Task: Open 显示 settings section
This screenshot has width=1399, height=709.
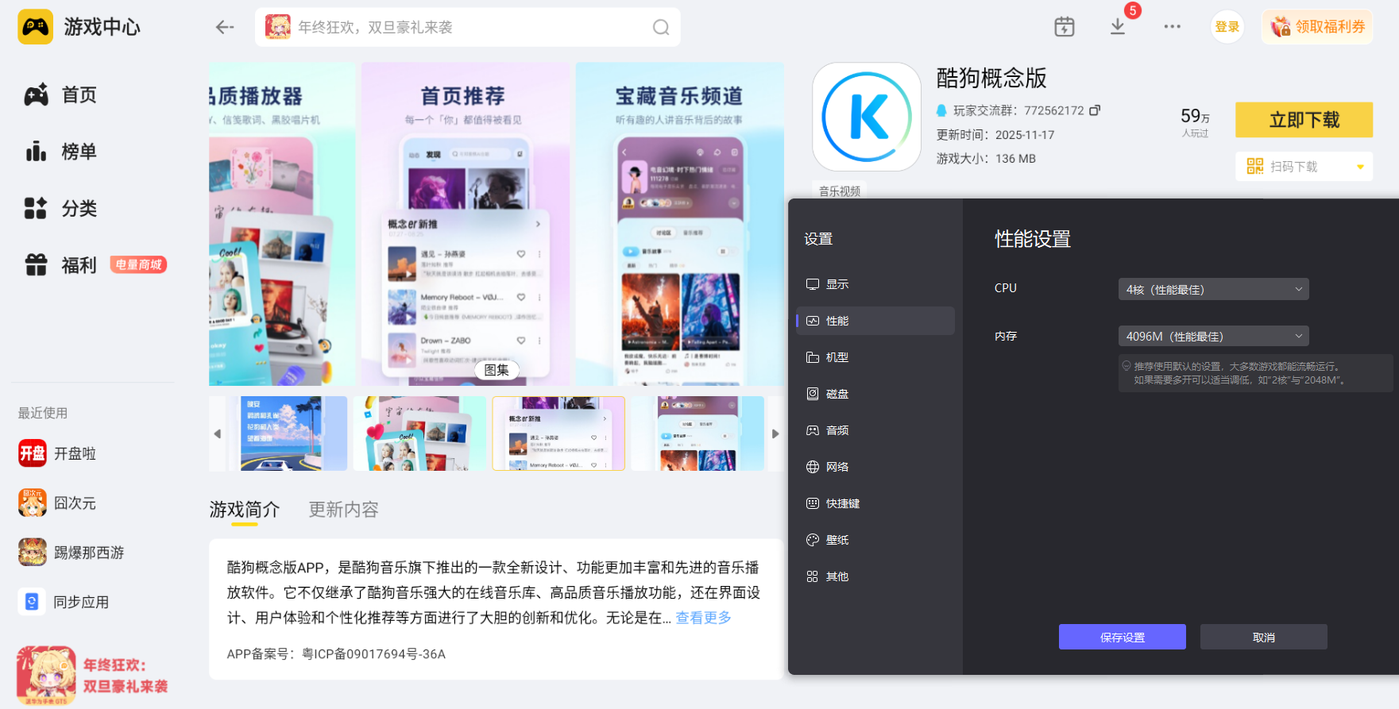Action: point(875,284)
